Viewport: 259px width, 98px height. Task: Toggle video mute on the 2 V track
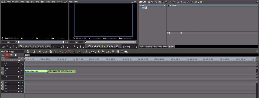pyautogui.click(x=19, y=63)
